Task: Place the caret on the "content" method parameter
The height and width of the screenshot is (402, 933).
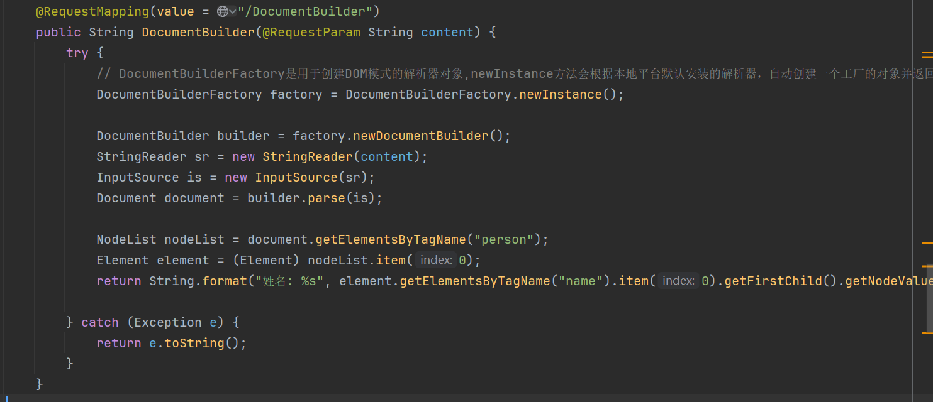Action: [x=447, y=32]
